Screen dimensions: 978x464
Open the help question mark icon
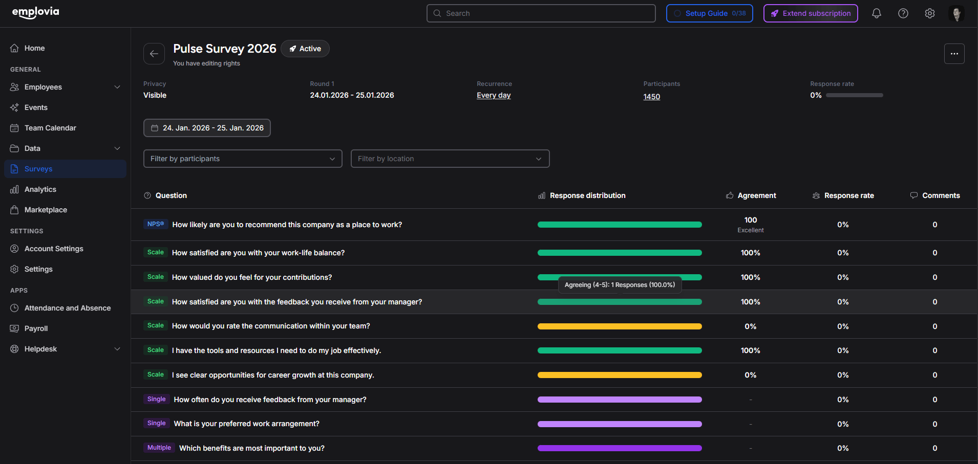(x=903, y=13)
